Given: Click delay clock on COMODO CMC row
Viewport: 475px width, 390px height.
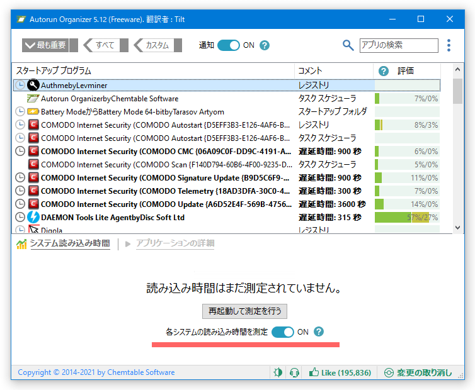Looking at the screenshot, I should (x=20, y=151).
